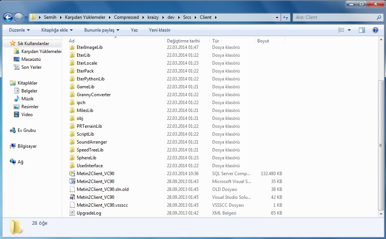Viewport: 386px width, 239px height.
Task: Click the Bilgisayar computer icon
Action: tap(12, 146)
